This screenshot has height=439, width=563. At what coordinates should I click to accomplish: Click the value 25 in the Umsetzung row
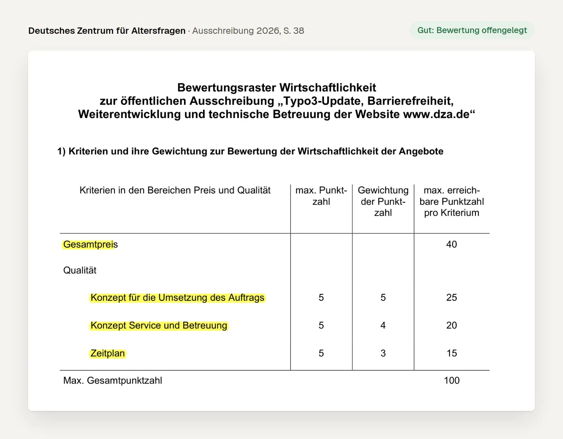451,298
